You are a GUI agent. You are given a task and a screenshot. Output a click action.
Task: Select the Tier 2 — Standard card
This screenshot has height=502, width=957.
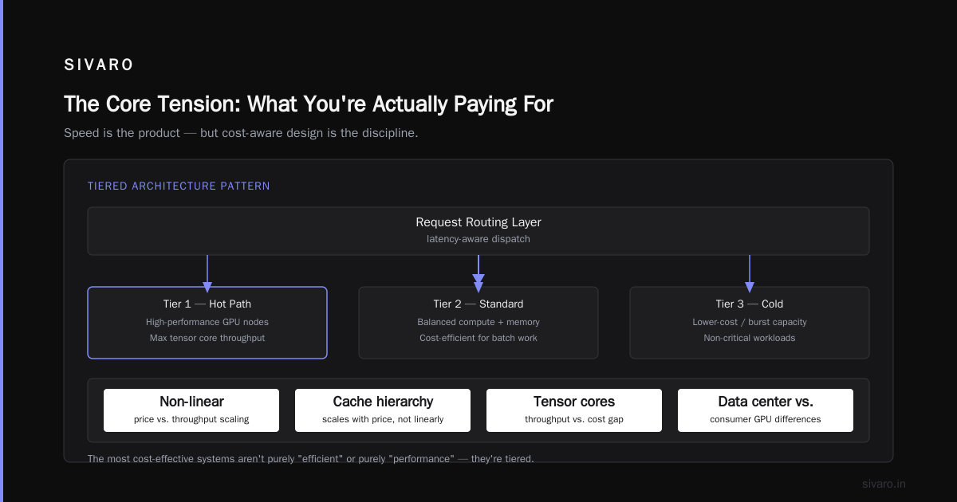pyautogui.click(x=478, y=323)
